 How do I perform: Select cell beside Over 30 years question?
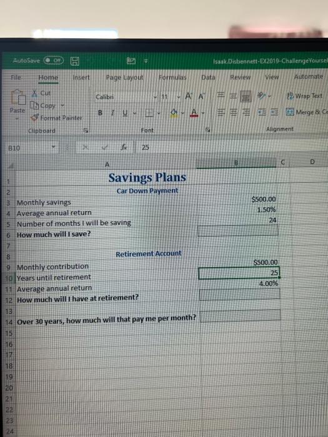(x=240, y=316)
